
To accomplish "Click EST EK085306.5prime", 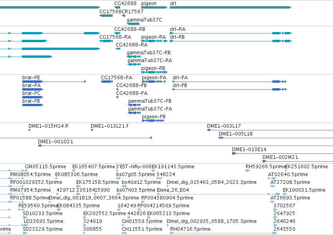I will pyautogui.click(x=76, y=174).
